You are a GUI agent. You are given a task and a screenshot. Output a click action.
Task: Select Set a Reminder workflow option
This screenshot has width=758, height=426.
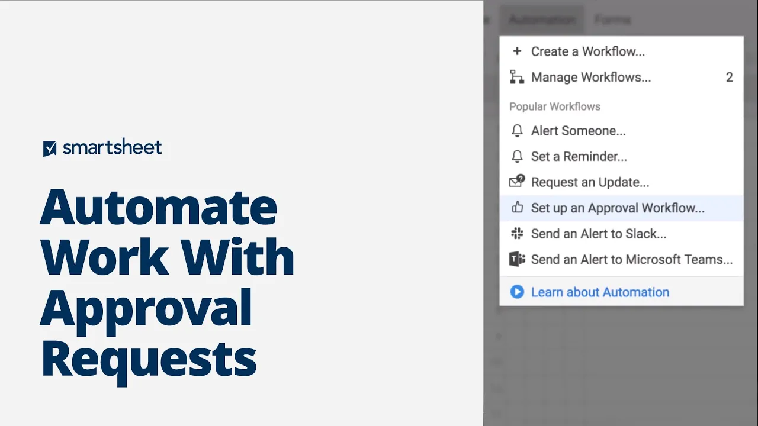pyautogui.click(x=621, y=156)
